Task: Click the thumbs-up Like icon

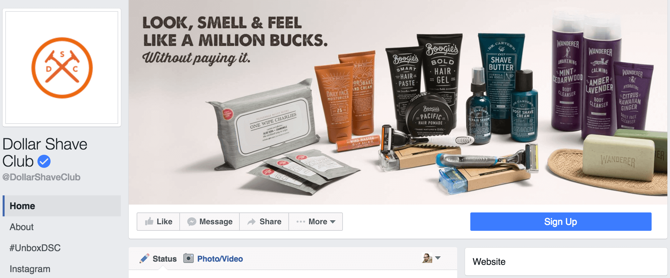Action: (149, 221)
